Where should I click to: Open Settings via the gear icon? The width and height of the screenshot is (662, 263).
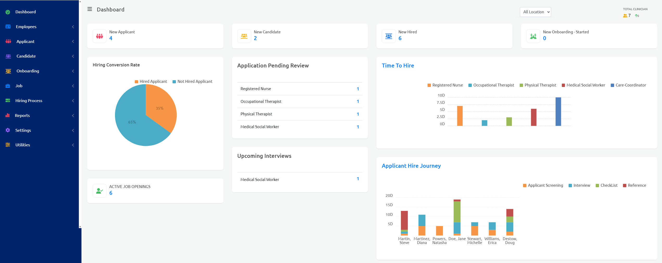click(x=8, y=130)
